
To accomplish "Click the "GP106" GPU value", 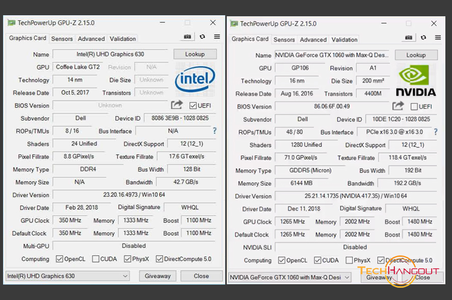I will pos(300,68).
